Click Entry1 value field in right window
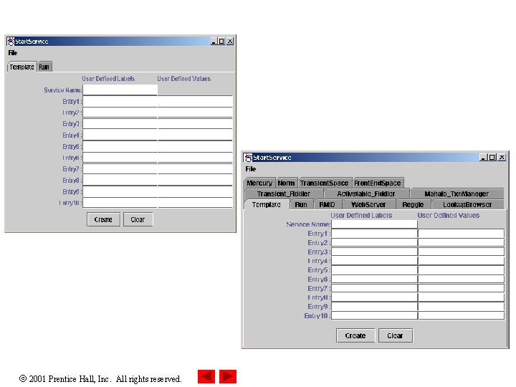516x387 pixels. point(462,234)
